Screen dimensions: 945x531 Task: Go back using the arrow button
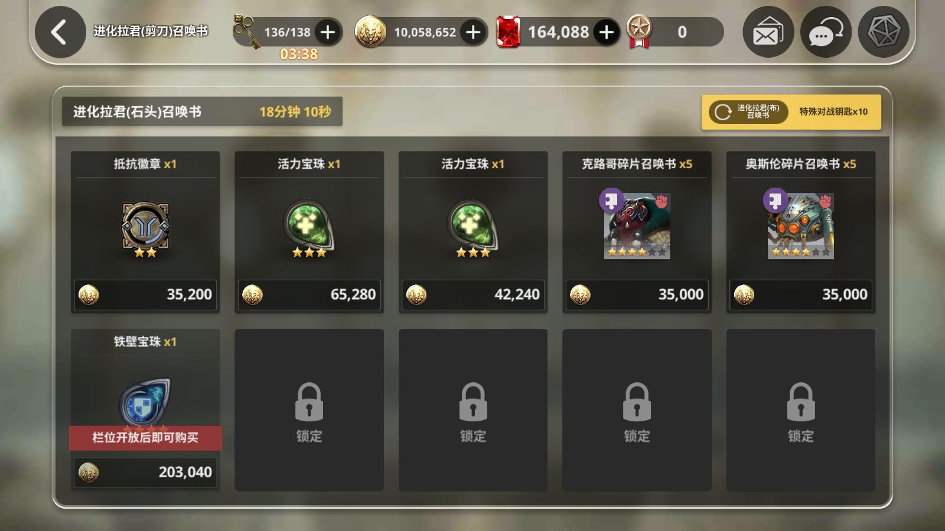[x=60, y=32]
